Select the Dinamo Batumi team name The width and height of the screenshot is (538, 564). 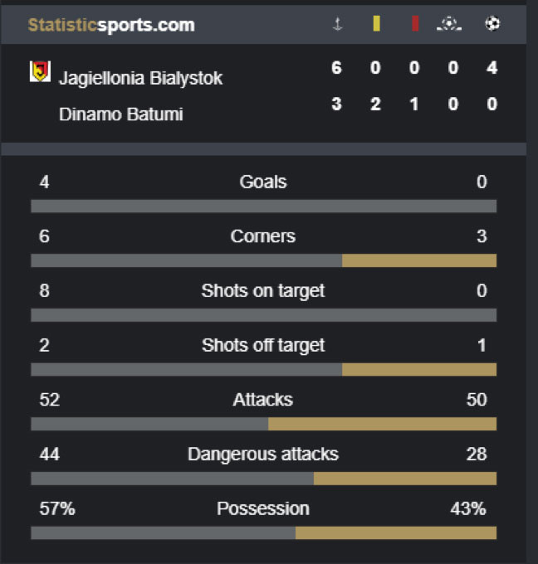coord(121,114)
